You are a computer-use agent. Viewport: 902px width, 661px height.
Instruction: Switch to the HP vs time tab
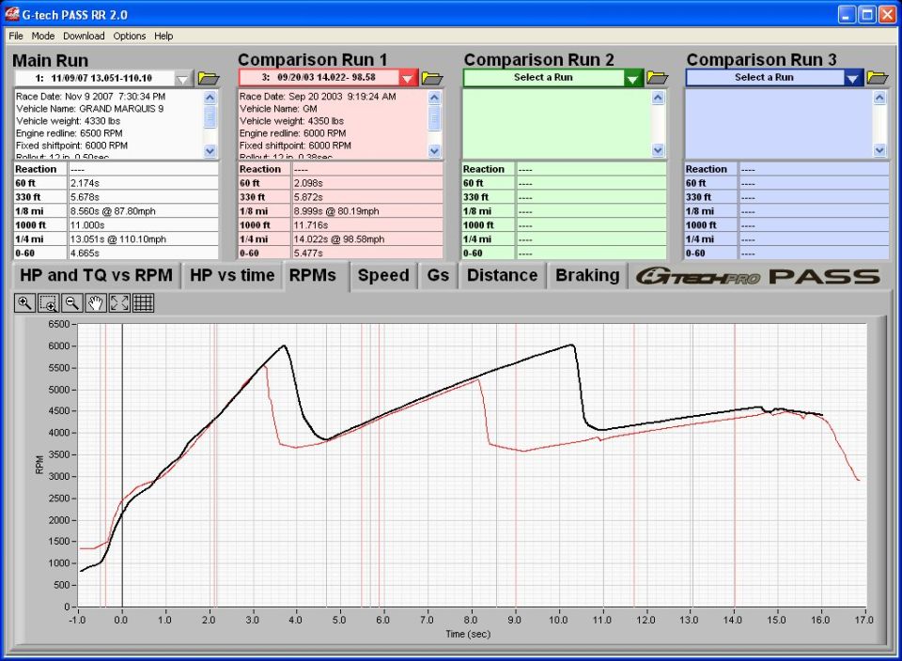pos(232,275)
